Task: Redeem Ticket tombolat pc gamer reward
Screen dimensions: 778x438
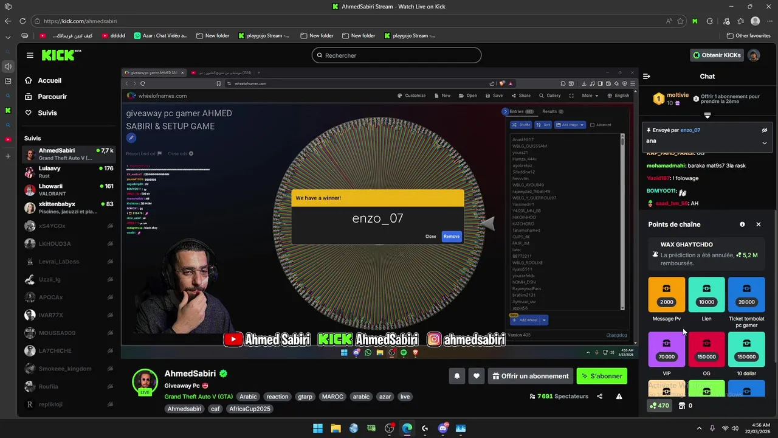Action: click(746, 295)
